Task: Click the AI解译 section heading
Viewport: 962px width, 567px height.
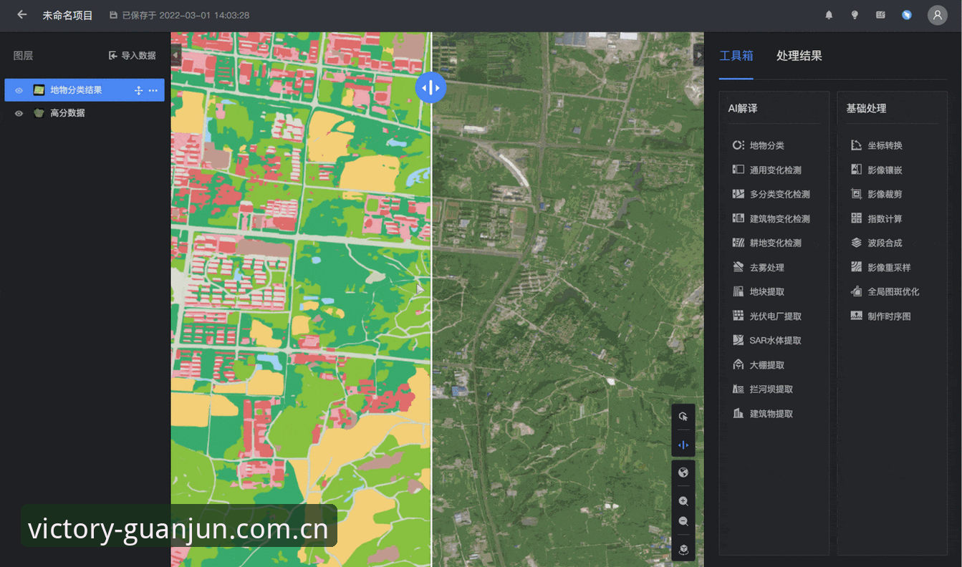Action: coord(743,108)
